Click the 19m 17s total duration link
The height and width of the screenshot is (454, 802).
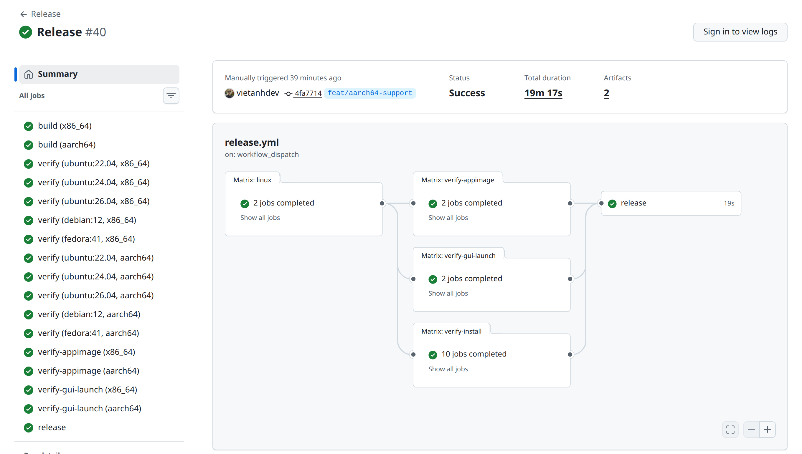point(543,93)
